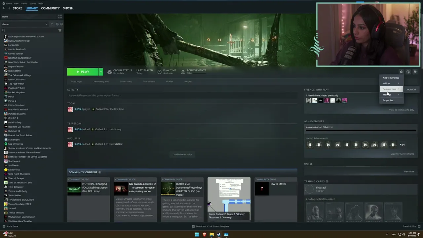View the +14 more achievements
The width and height of the screenshot is (423, 238).
tap(402, 145)
